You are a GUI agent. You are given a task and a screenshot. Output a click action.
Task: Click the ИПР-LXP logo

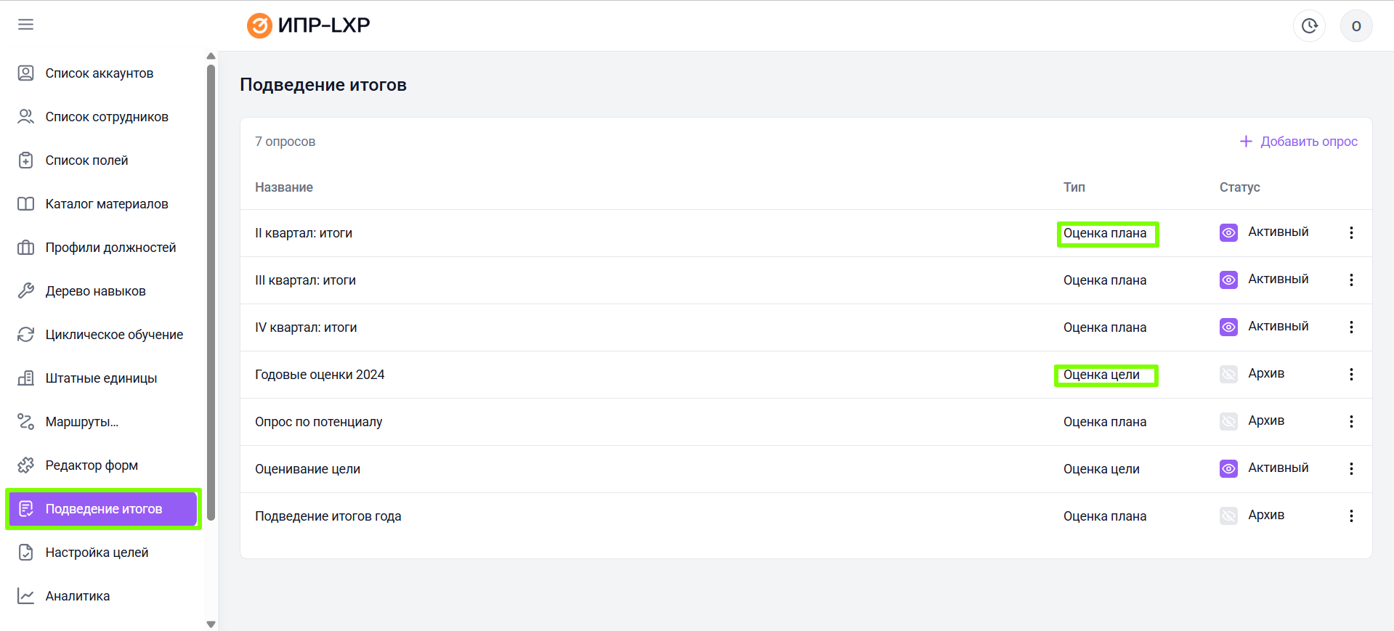309,25
